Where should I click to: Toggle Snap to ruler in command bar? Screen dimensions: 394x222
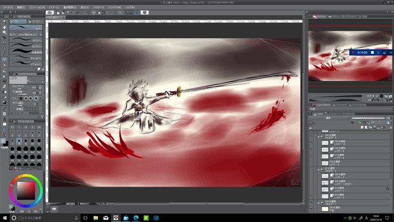click(126, 13)
